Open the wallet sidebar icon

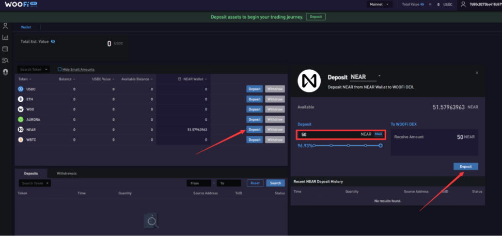tap(5, 49)
